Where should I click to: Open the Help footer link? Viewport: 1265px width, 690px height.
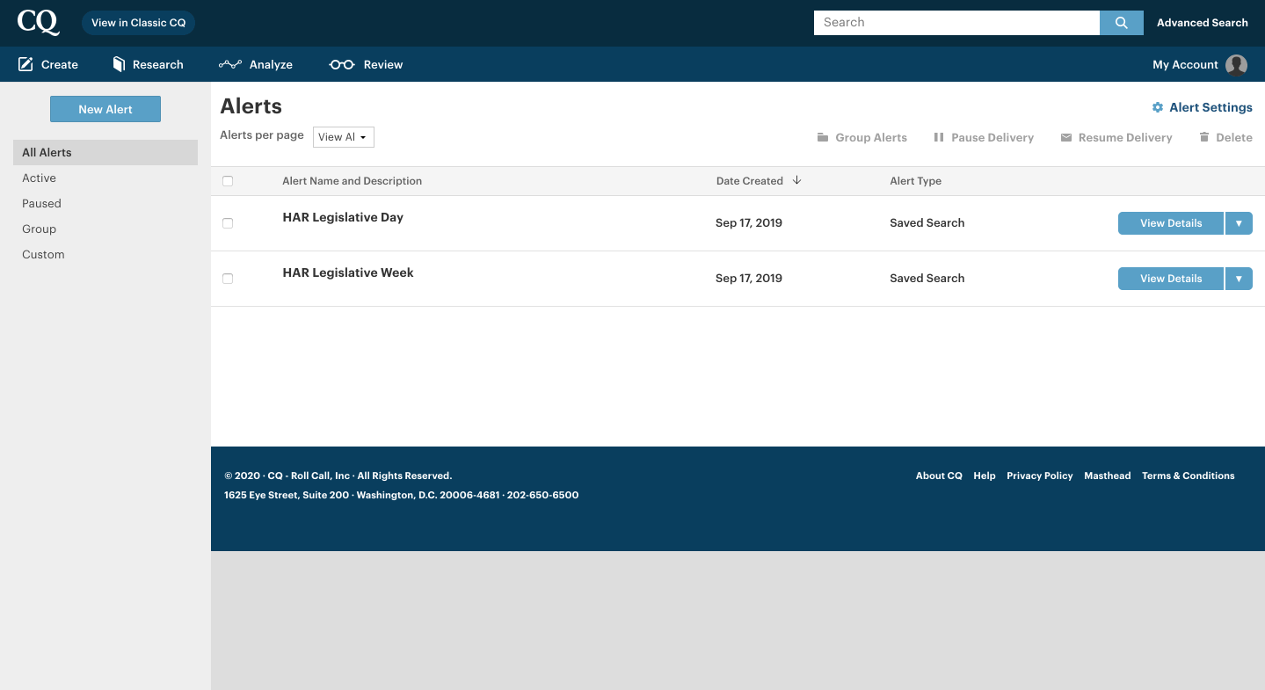point(985,476)
